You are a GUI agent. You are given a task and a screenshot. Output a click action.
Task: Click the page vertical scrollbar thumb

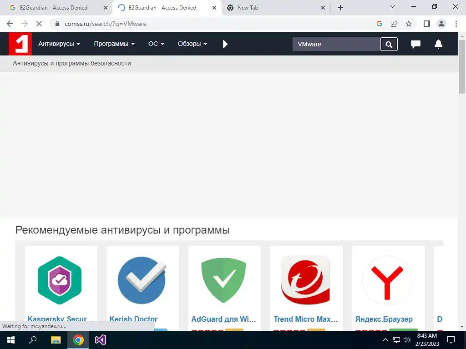tap(462, 66)
